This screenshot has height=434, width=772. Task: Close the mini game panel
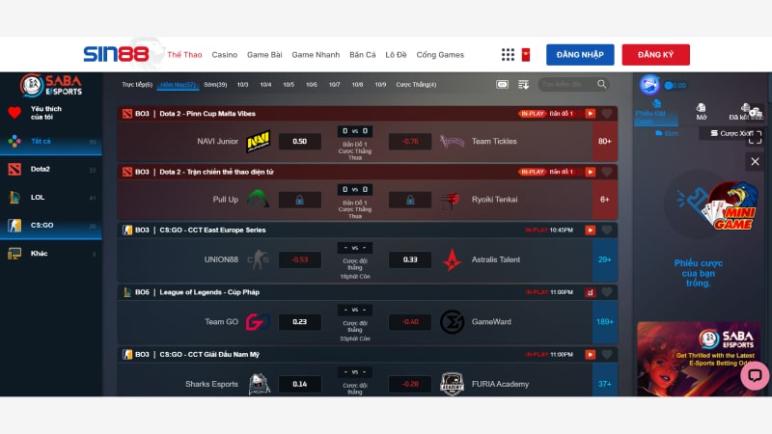tap(755, 161)
